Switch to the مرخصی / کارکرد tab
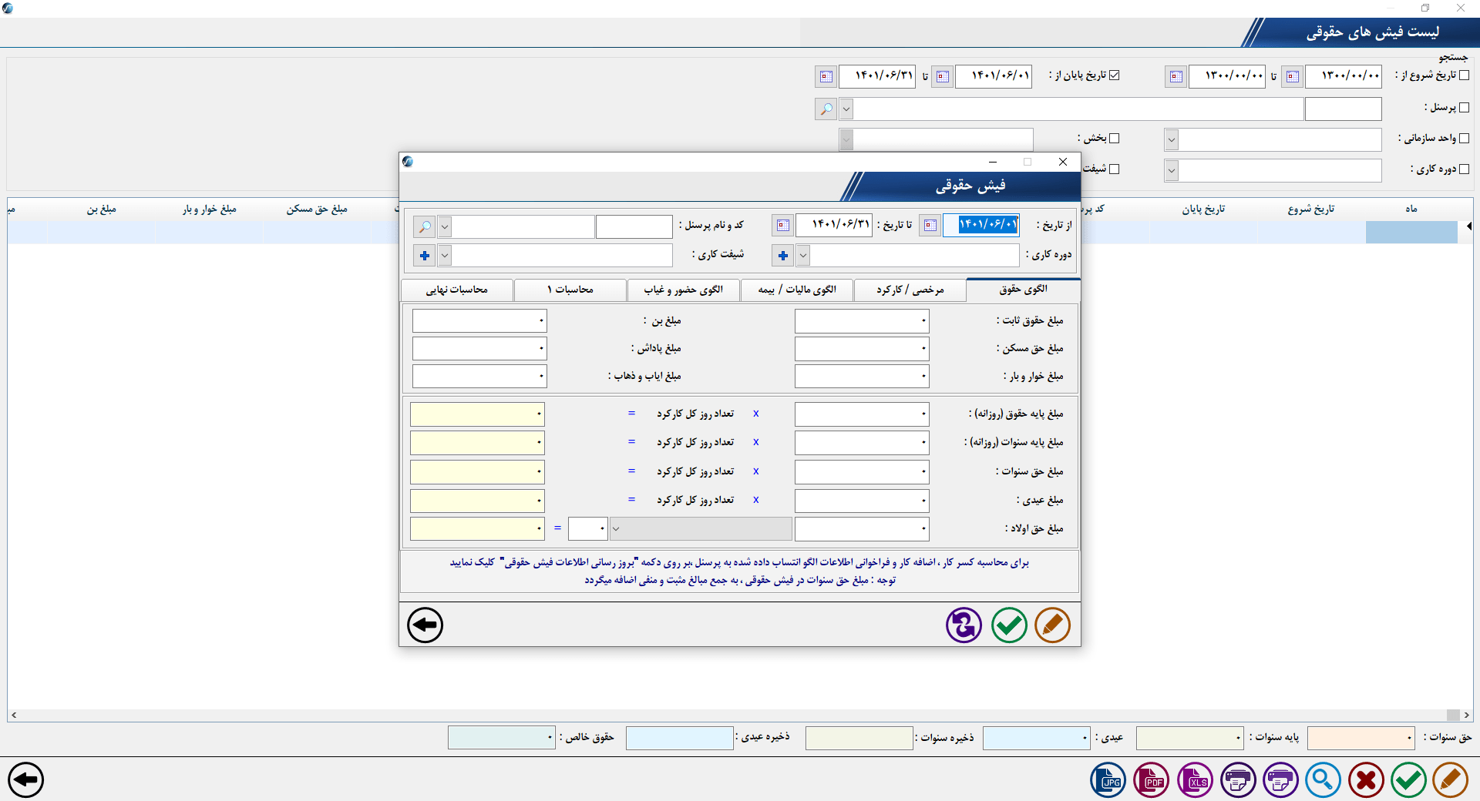The image size is (1480, 801). (910, 290)
